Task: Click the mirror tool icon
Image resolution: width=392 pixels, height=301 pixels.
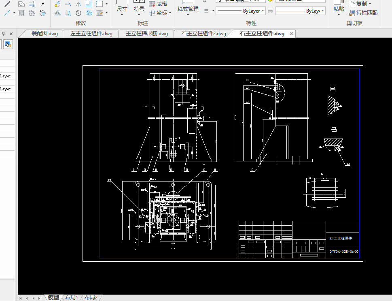Action: point(78,4)
